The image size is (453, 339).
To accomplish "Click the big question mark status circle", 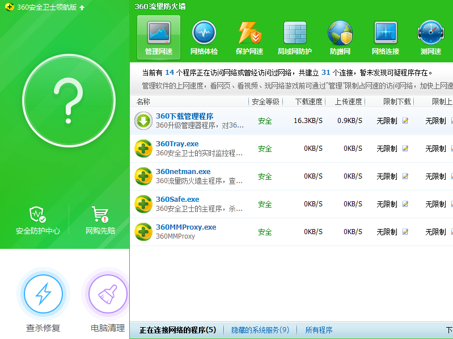I will pos(69,100).
